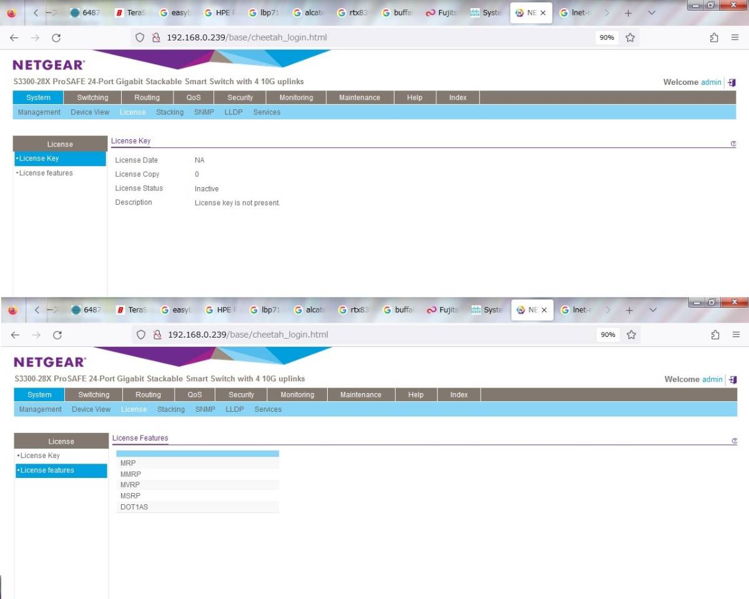Close the active NE tab in License Key window
749x599 pixels.
click(x=542, y=12)
